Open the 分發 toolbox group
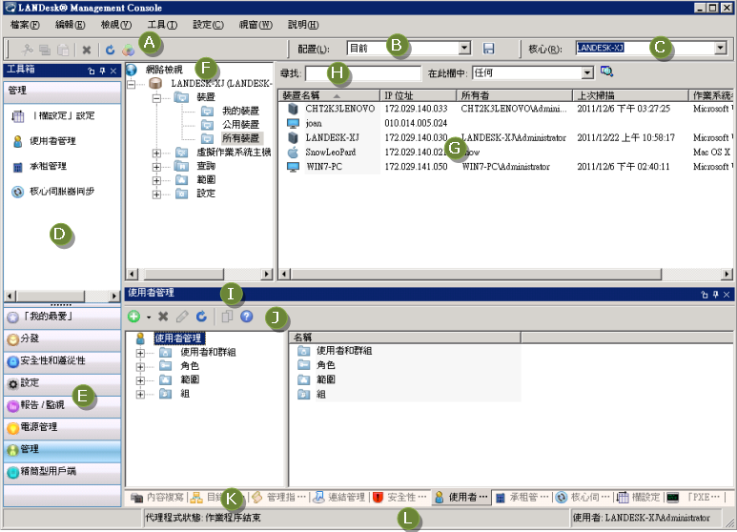 [x=62, y=338]
